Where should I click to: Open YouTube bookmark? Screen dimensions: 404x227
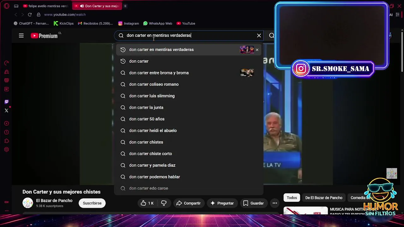click(x=186, y=23)
